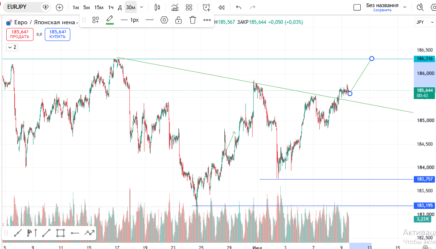
Task: Select the trend line tool in favorites
Action: (x=18, y=233)
